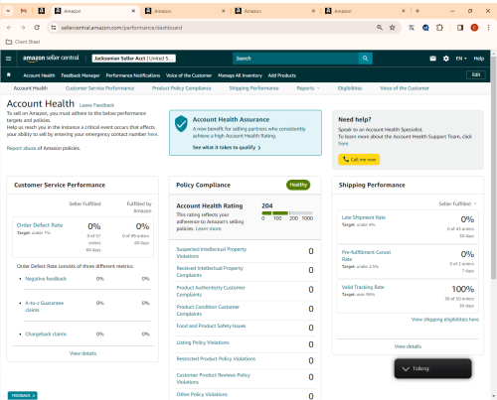Open the Seller Central hamburger menu
497x400 pixels.
pos(9,59)
